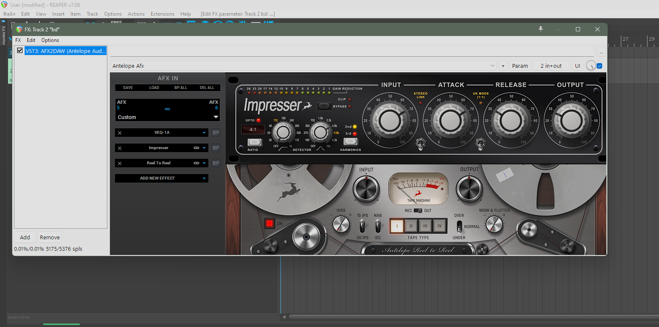659x327 pixels.
Task: Select tape type IV on the Reel to Reel
Action: 440,226
